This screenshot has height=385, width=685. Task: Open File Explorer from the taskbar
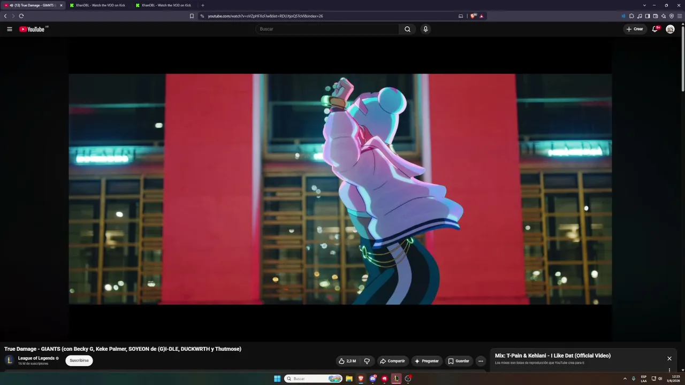click(x=349, y=379)
